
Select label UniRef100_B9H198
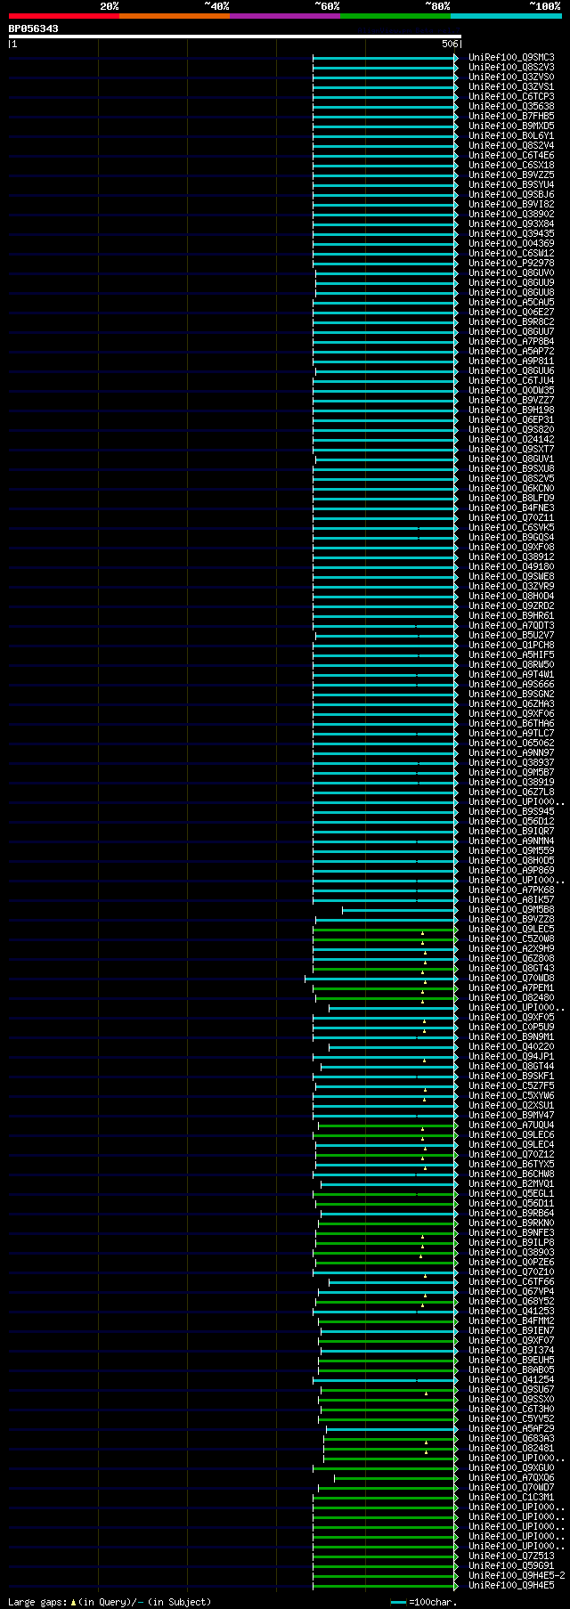511,410
